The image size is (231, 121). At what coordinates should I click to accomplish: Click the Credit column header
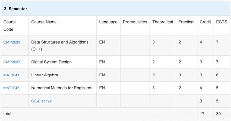pyautogui.click(x=205, y=22)
